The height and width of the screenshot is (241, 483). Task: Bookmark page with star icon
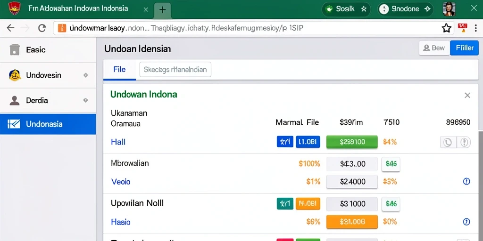coord(446,28)
